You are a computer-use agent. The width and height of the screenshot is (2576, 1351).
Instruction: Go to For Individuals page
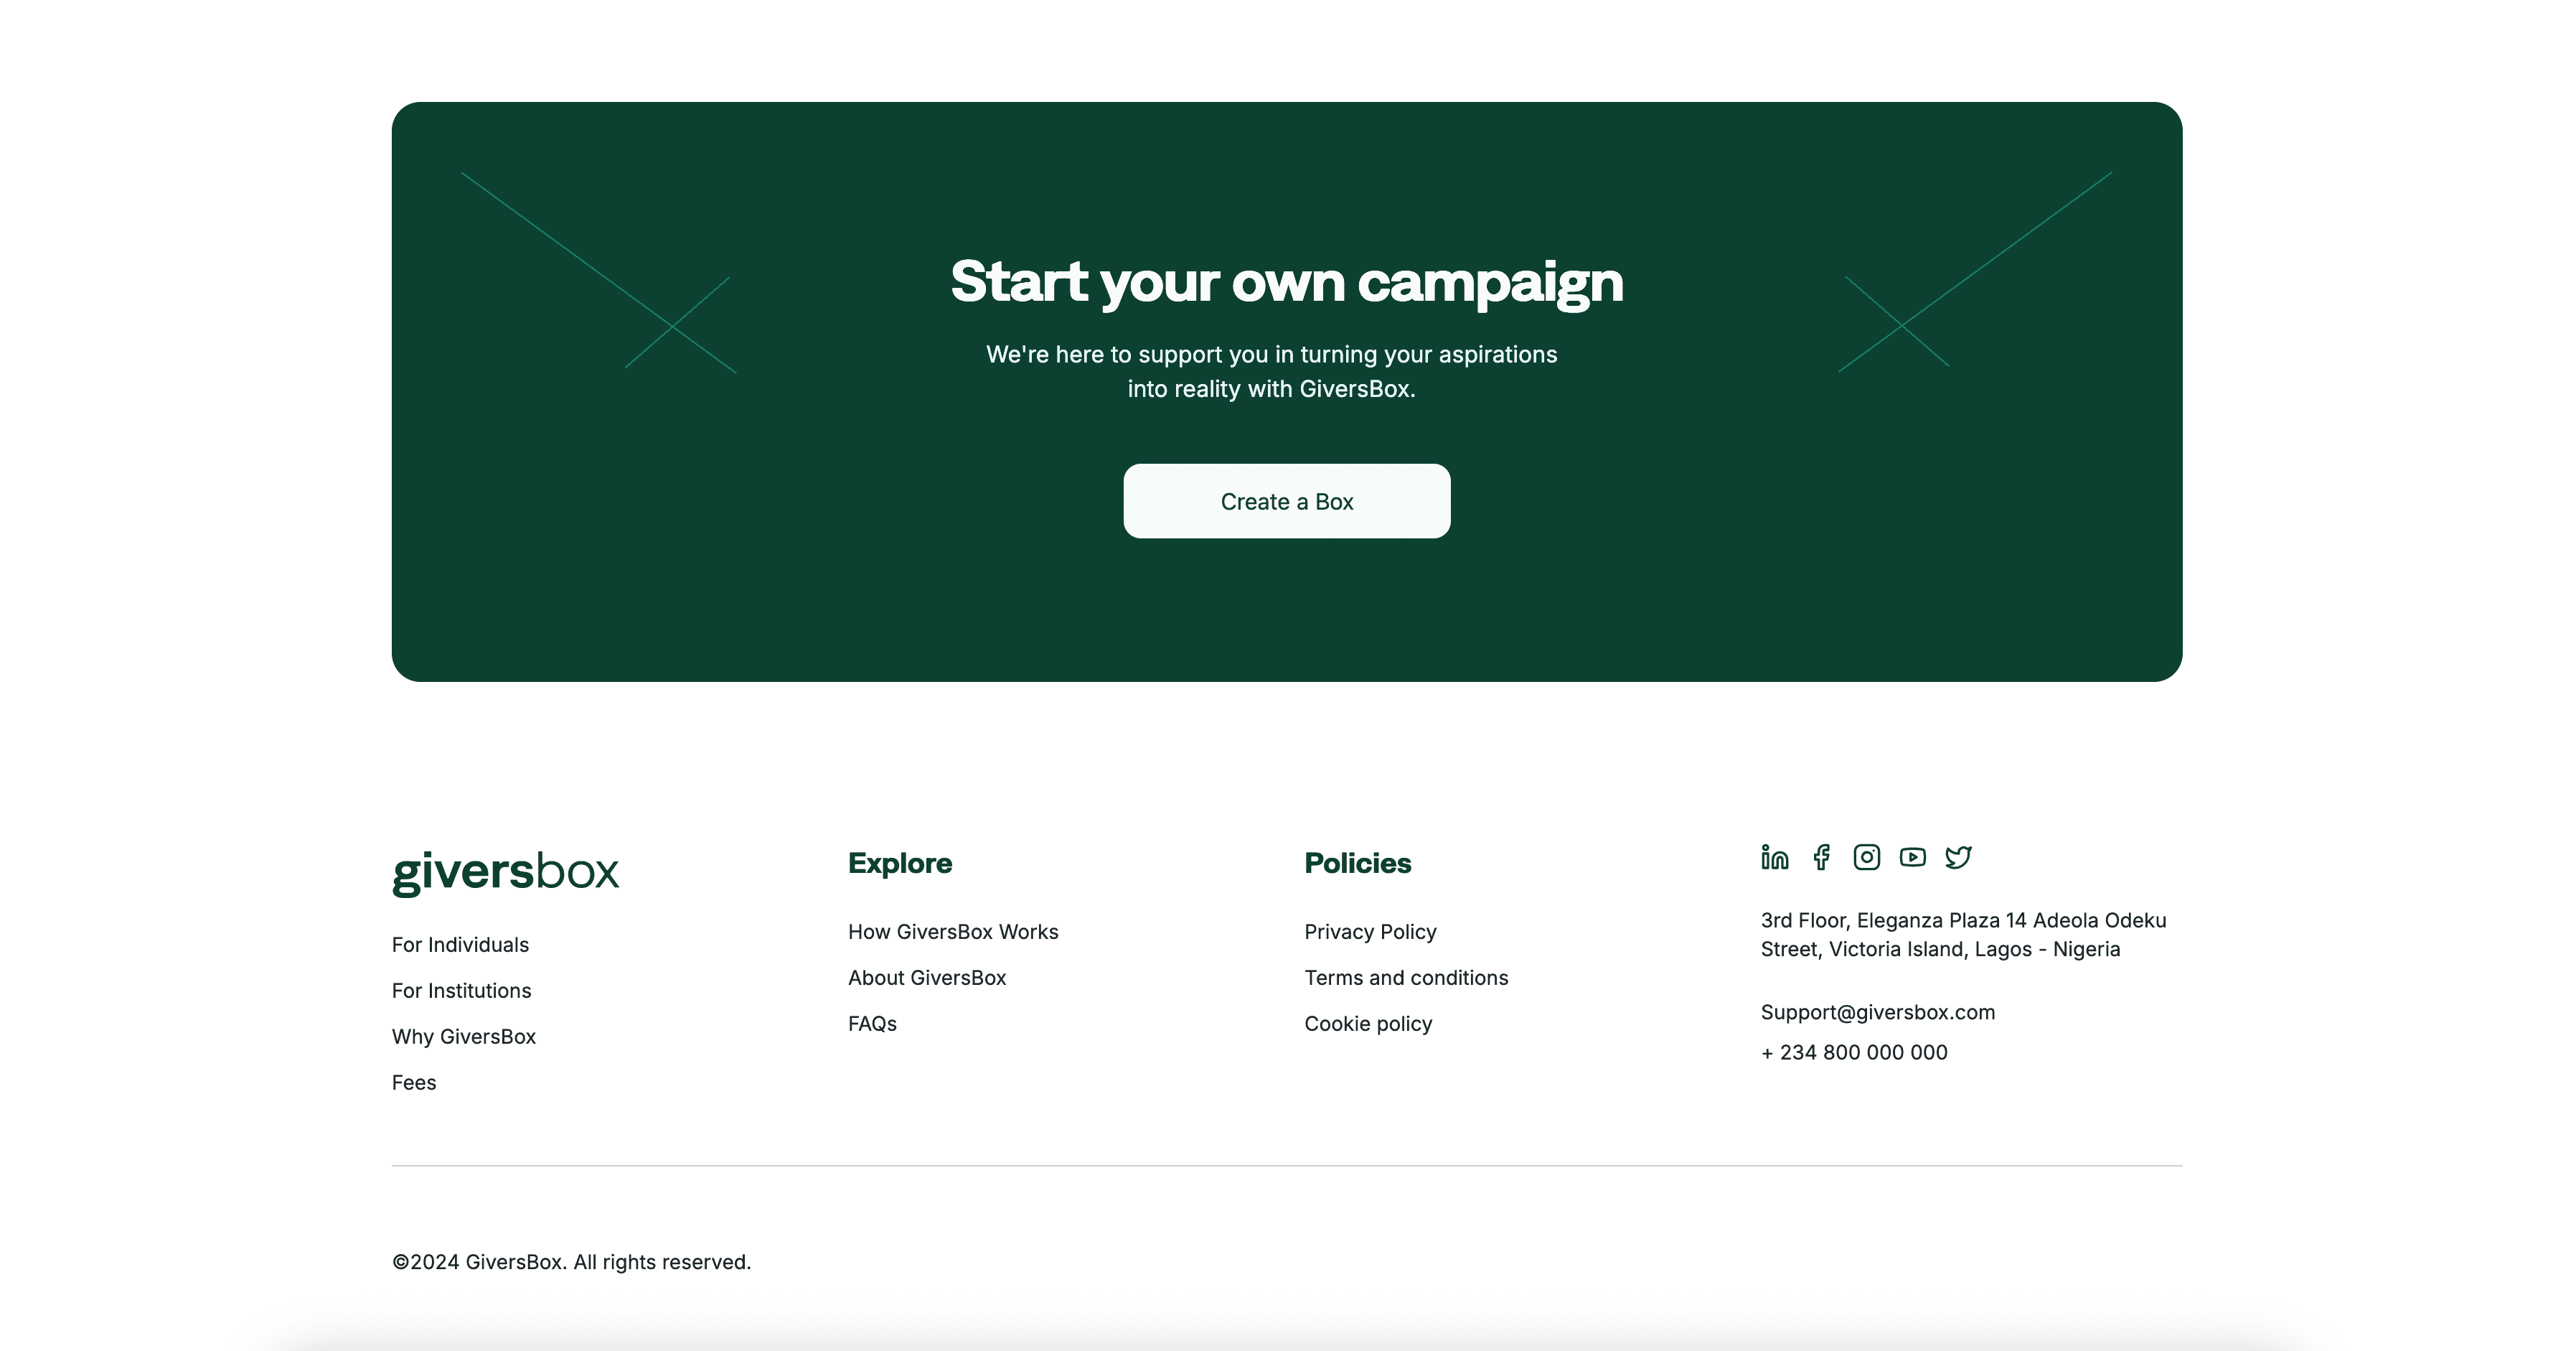click(x=460, y=945)
